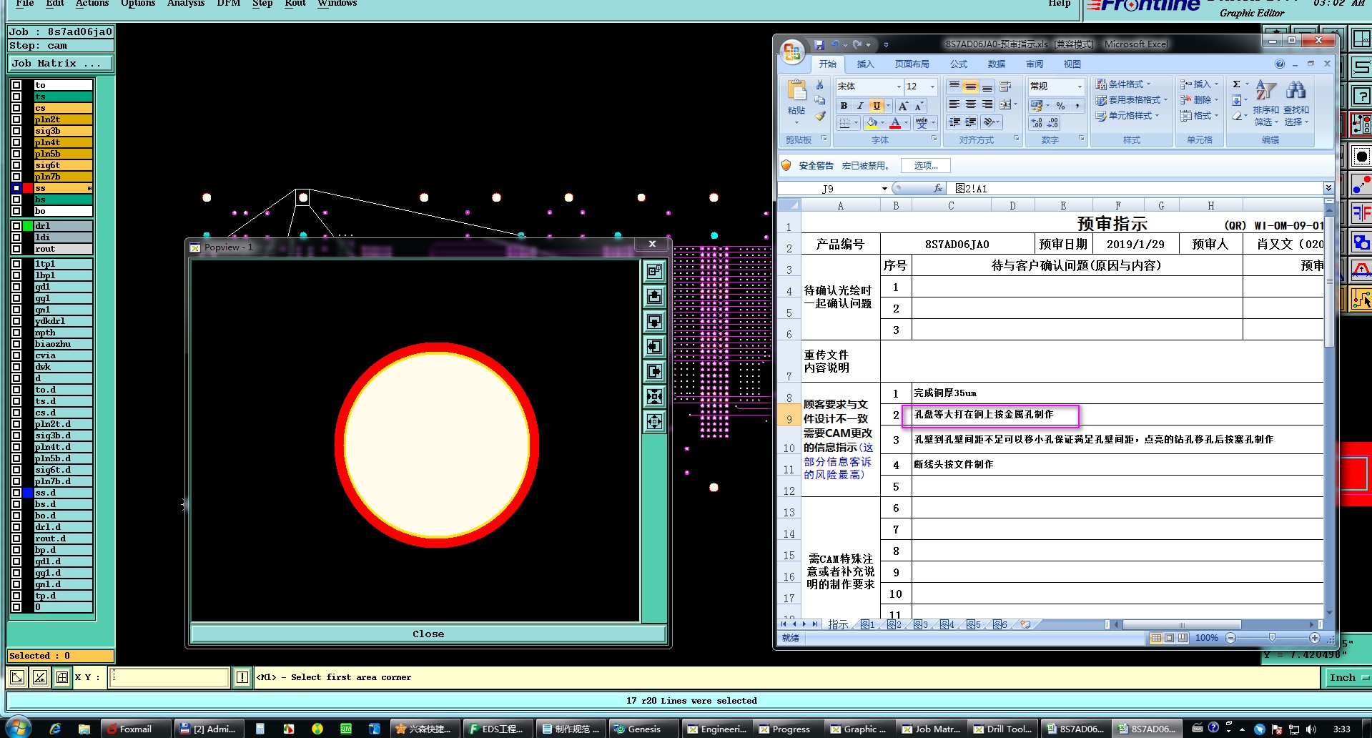
Task: Click the Excel format painter brush
Action: coord(820,117)
